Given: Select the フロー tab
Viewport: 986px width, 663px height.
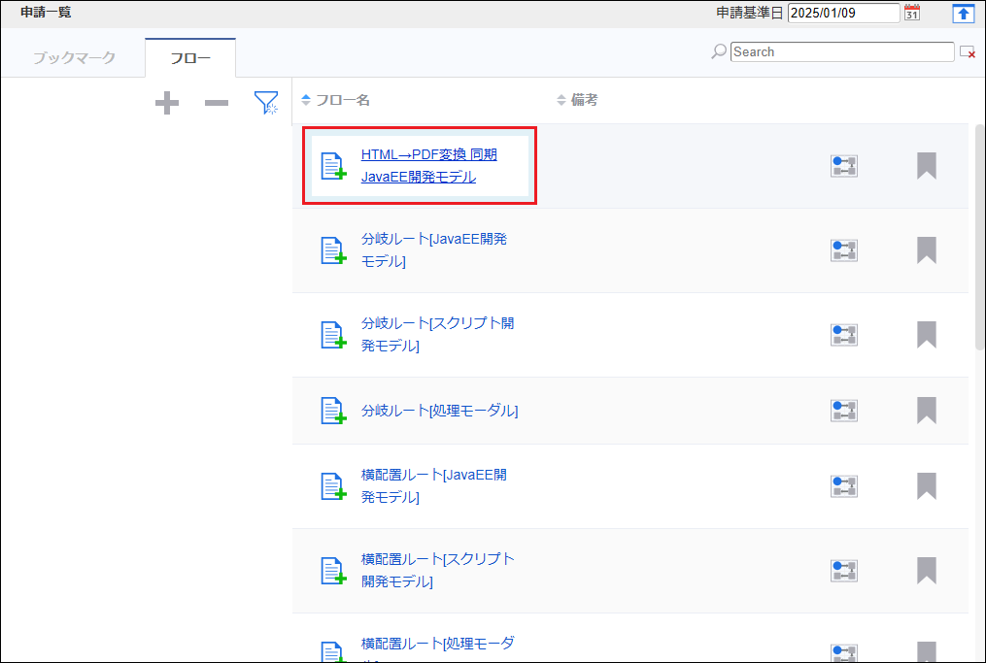Looking at the screenshot, I should [x=190, y=57].
